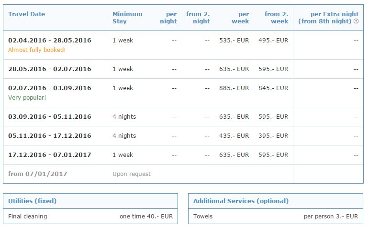Select the 03.09.2016 - 05.11.2016 date range
Viewport: 368px width, 227px height.
click(50, 117)
